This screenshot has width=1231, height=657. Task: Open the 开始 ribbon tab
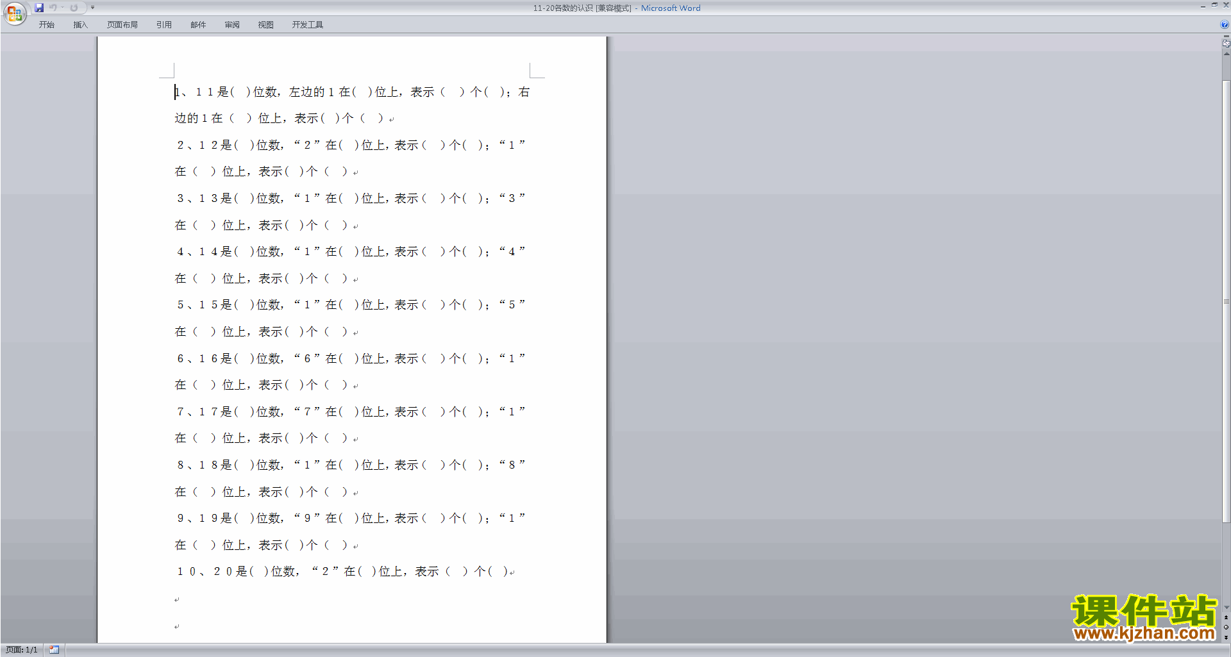click(46, 25)
